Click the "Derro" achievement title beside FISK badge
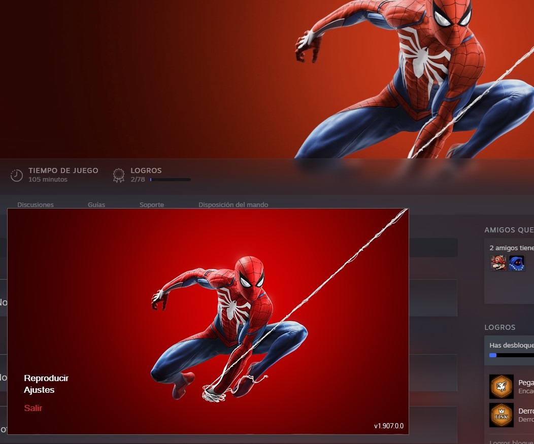 coord(526,411)
